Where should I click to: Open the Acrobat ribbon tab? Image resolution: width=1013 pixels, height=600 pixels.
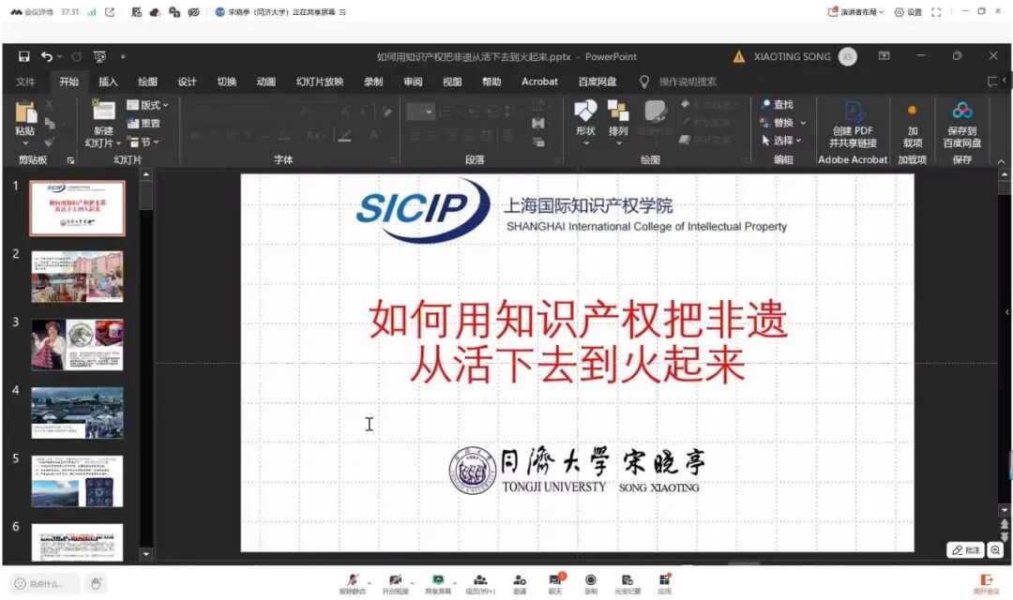point(539,82)
